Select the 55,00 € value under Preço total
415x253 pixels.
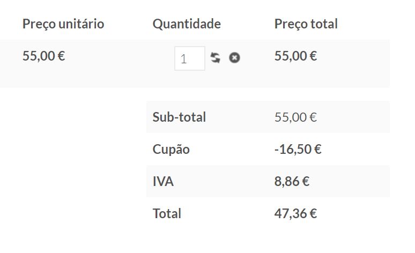pyautogui.click(x=295, y=56)
